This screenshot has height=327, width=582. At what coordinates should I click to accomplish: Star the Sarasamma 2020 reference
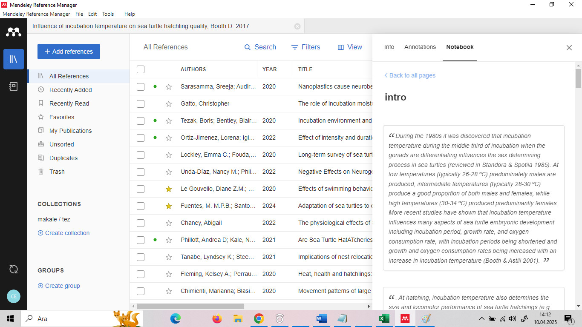(169, 87)
